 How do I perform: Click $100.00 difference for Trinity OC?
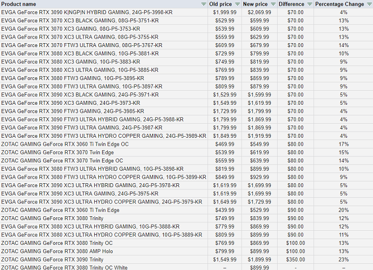tap(295, 243)
